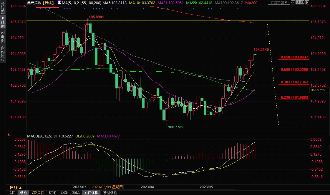Open the 全部主题 dropdown
Screen dimensions: 330x195
coord(278,3)
